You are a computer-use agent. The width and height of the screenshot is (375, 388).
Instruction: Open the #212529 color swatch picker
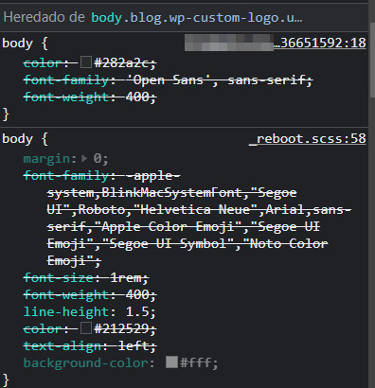tap(86, 328)
